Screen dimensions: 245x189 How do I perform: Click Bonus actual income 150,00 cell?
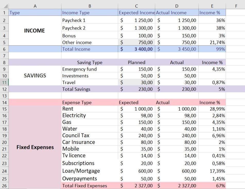click(x=177, y=35)
